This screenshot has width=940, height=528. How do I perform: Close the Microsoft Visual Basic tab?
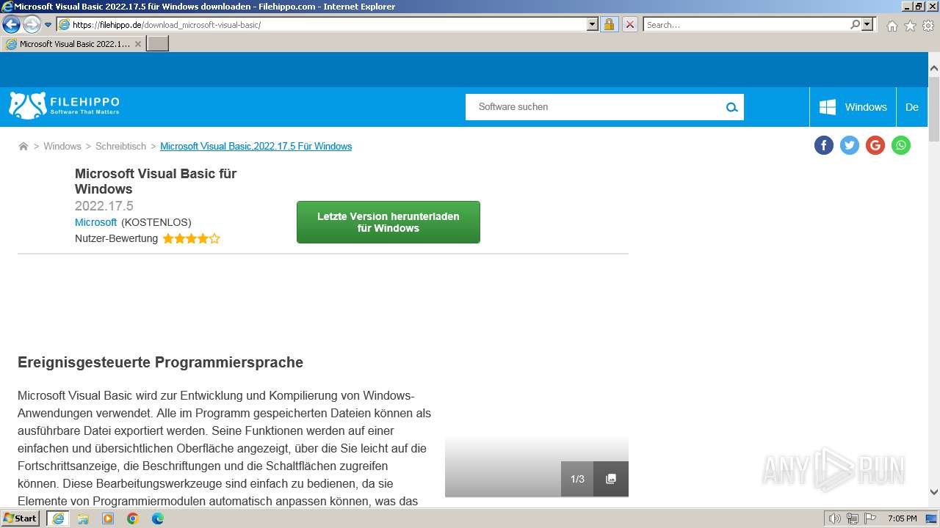137,44
